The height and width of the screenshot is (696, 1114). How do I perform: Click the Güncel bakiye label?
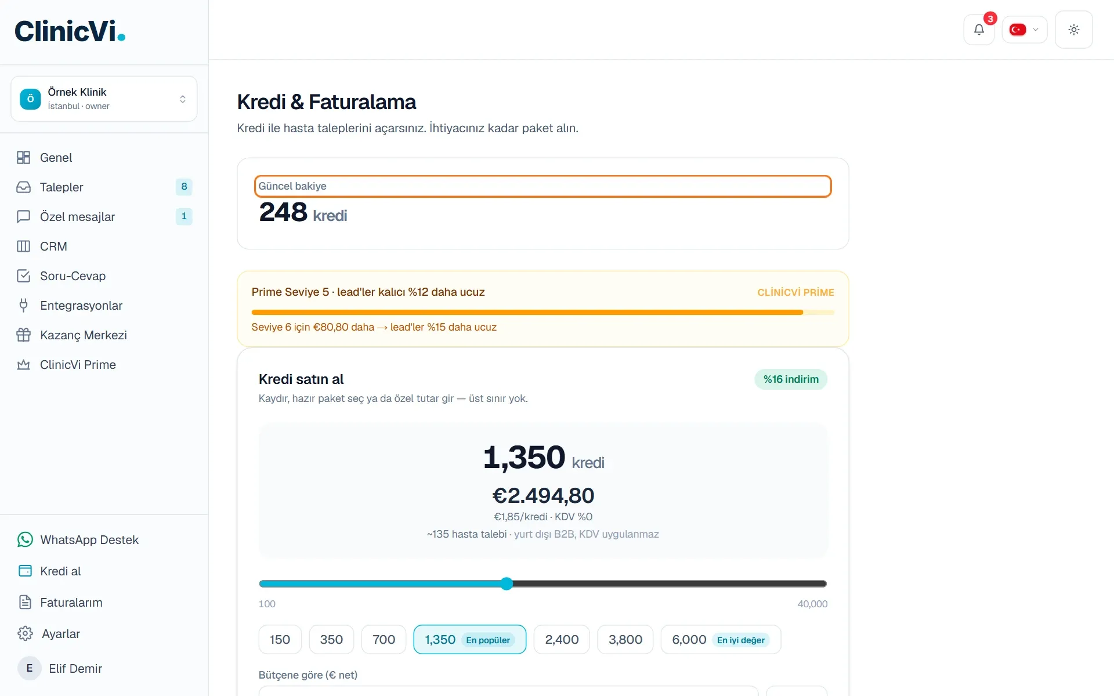[x=292, y=186]
